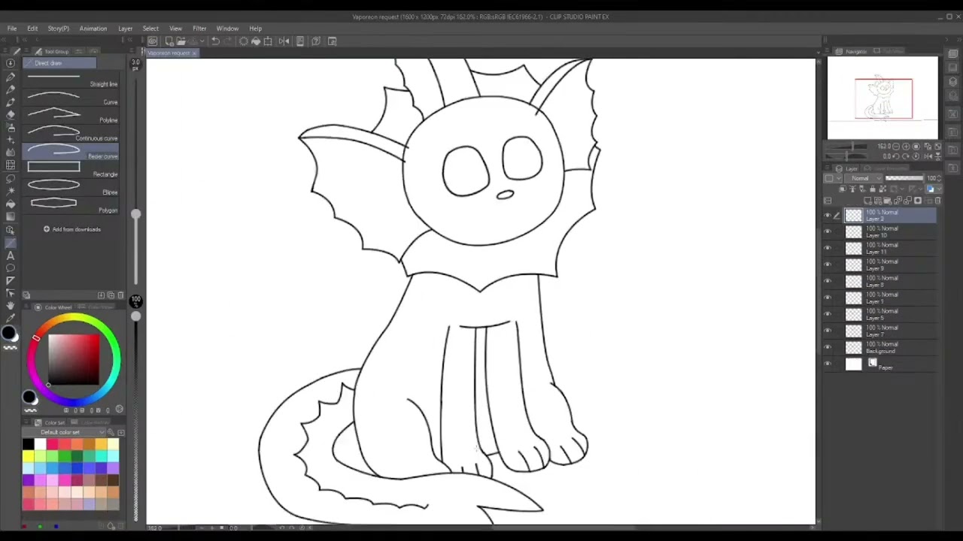Choose the Ellipse sub tool
This screenshot has height=541, width=963.
71,187
